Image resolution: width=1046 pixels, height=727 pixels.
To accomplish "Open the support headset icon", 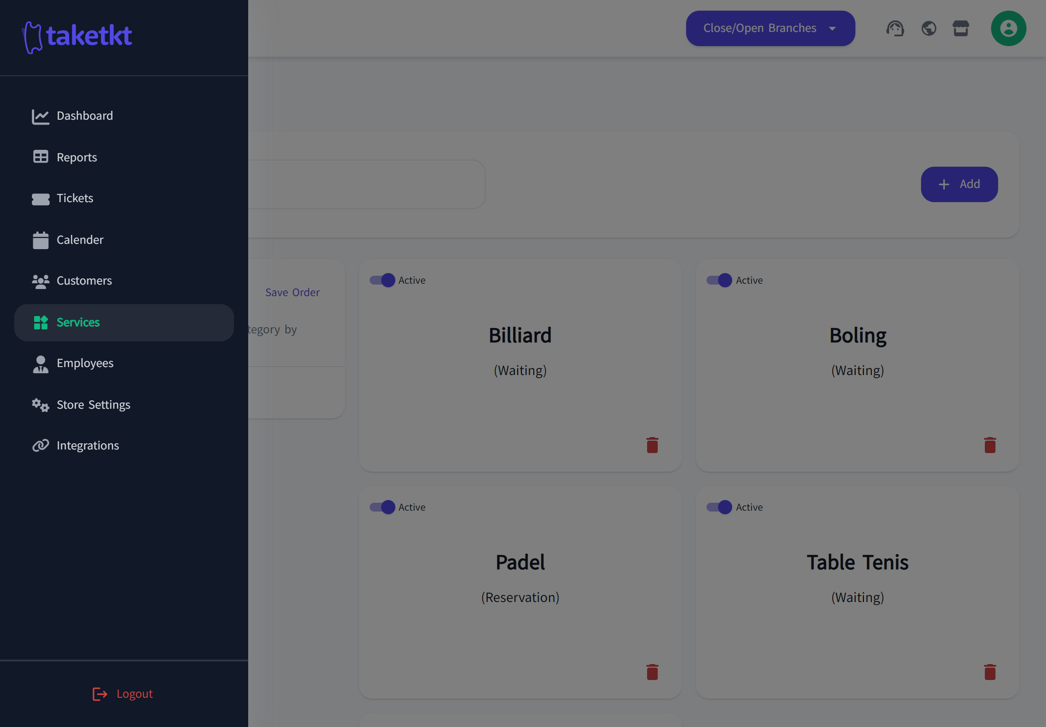I will (895, 29).
